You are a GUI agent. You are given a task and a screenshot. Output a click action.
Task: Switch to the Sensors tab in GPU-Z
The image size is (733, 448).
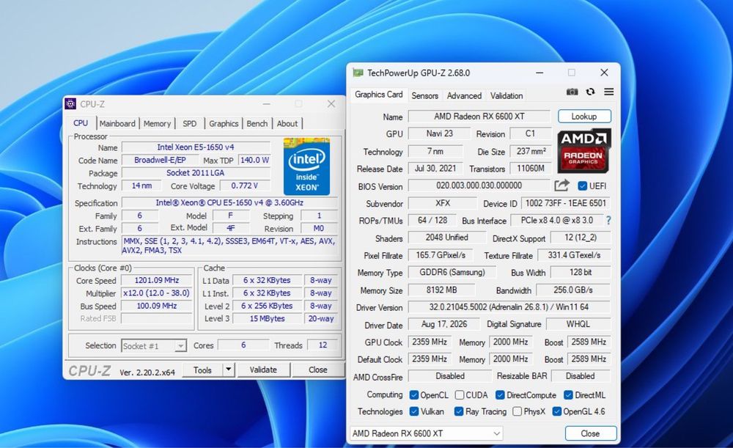click(424, 95)
